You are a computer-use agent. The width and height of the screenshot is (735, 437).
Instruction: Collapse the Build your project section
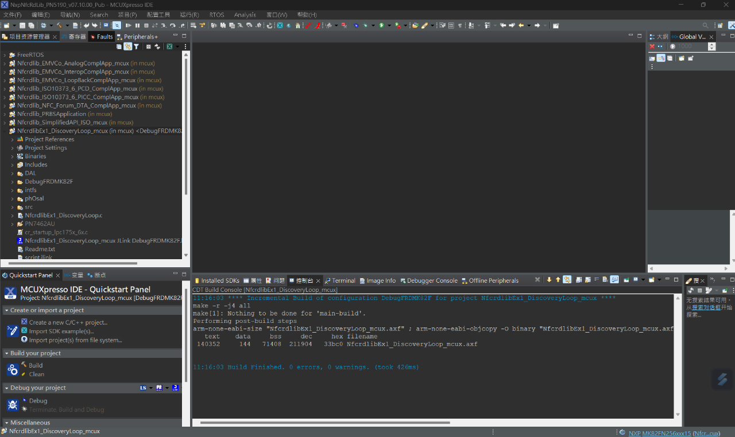(6, 353)
